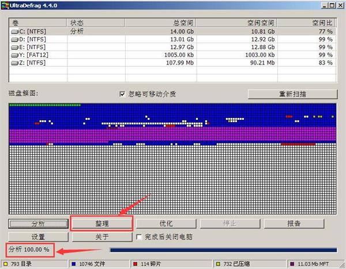This screenshot has height=269, width=346.
Task: Click the disk cluster map area
Action: click(172, 159)
